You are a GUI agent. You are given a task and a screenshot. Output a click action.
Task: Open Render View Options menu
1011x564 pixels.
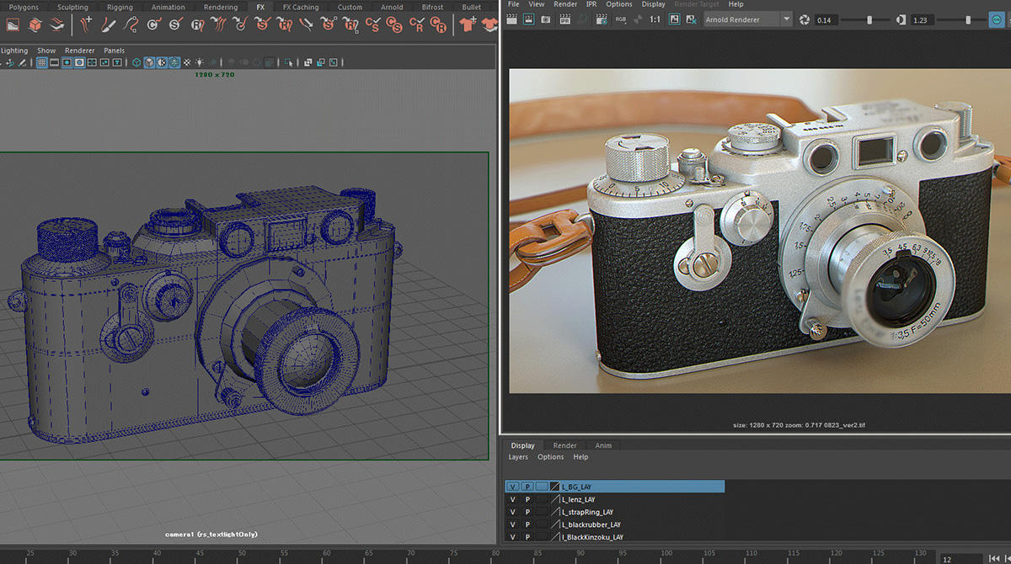tap(619, 4)
